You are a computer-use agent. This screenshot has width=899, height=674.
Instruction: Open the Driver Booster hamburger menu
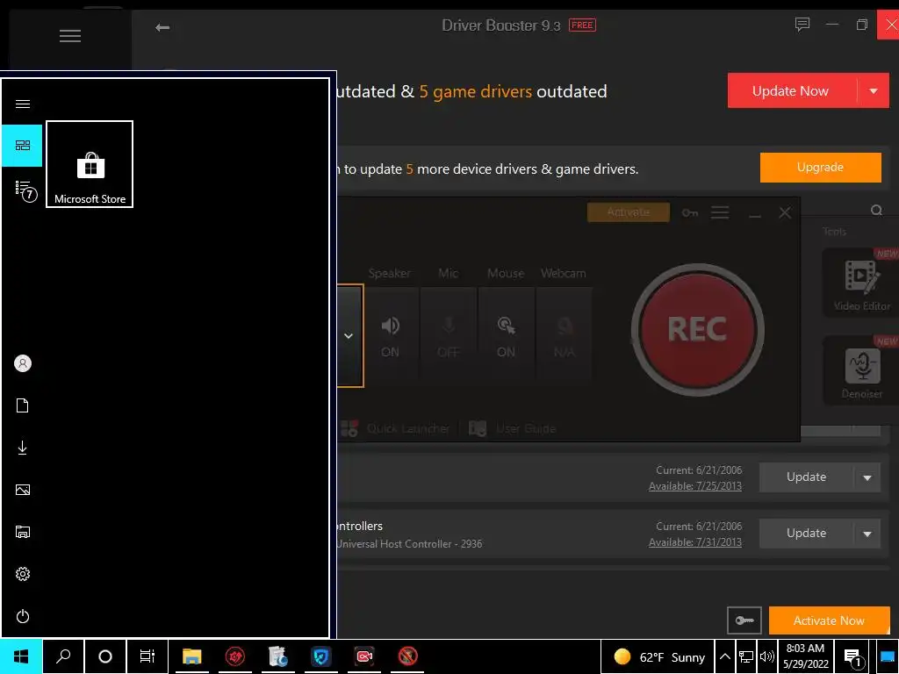pyautogui.click(x=70, y=36)
